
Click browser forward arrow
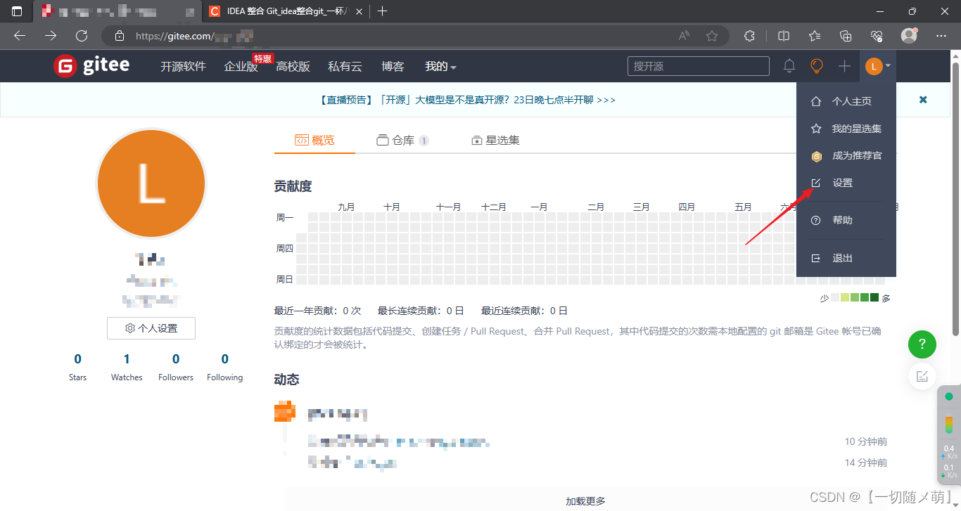pyautogui.click(x=51, y=36)
